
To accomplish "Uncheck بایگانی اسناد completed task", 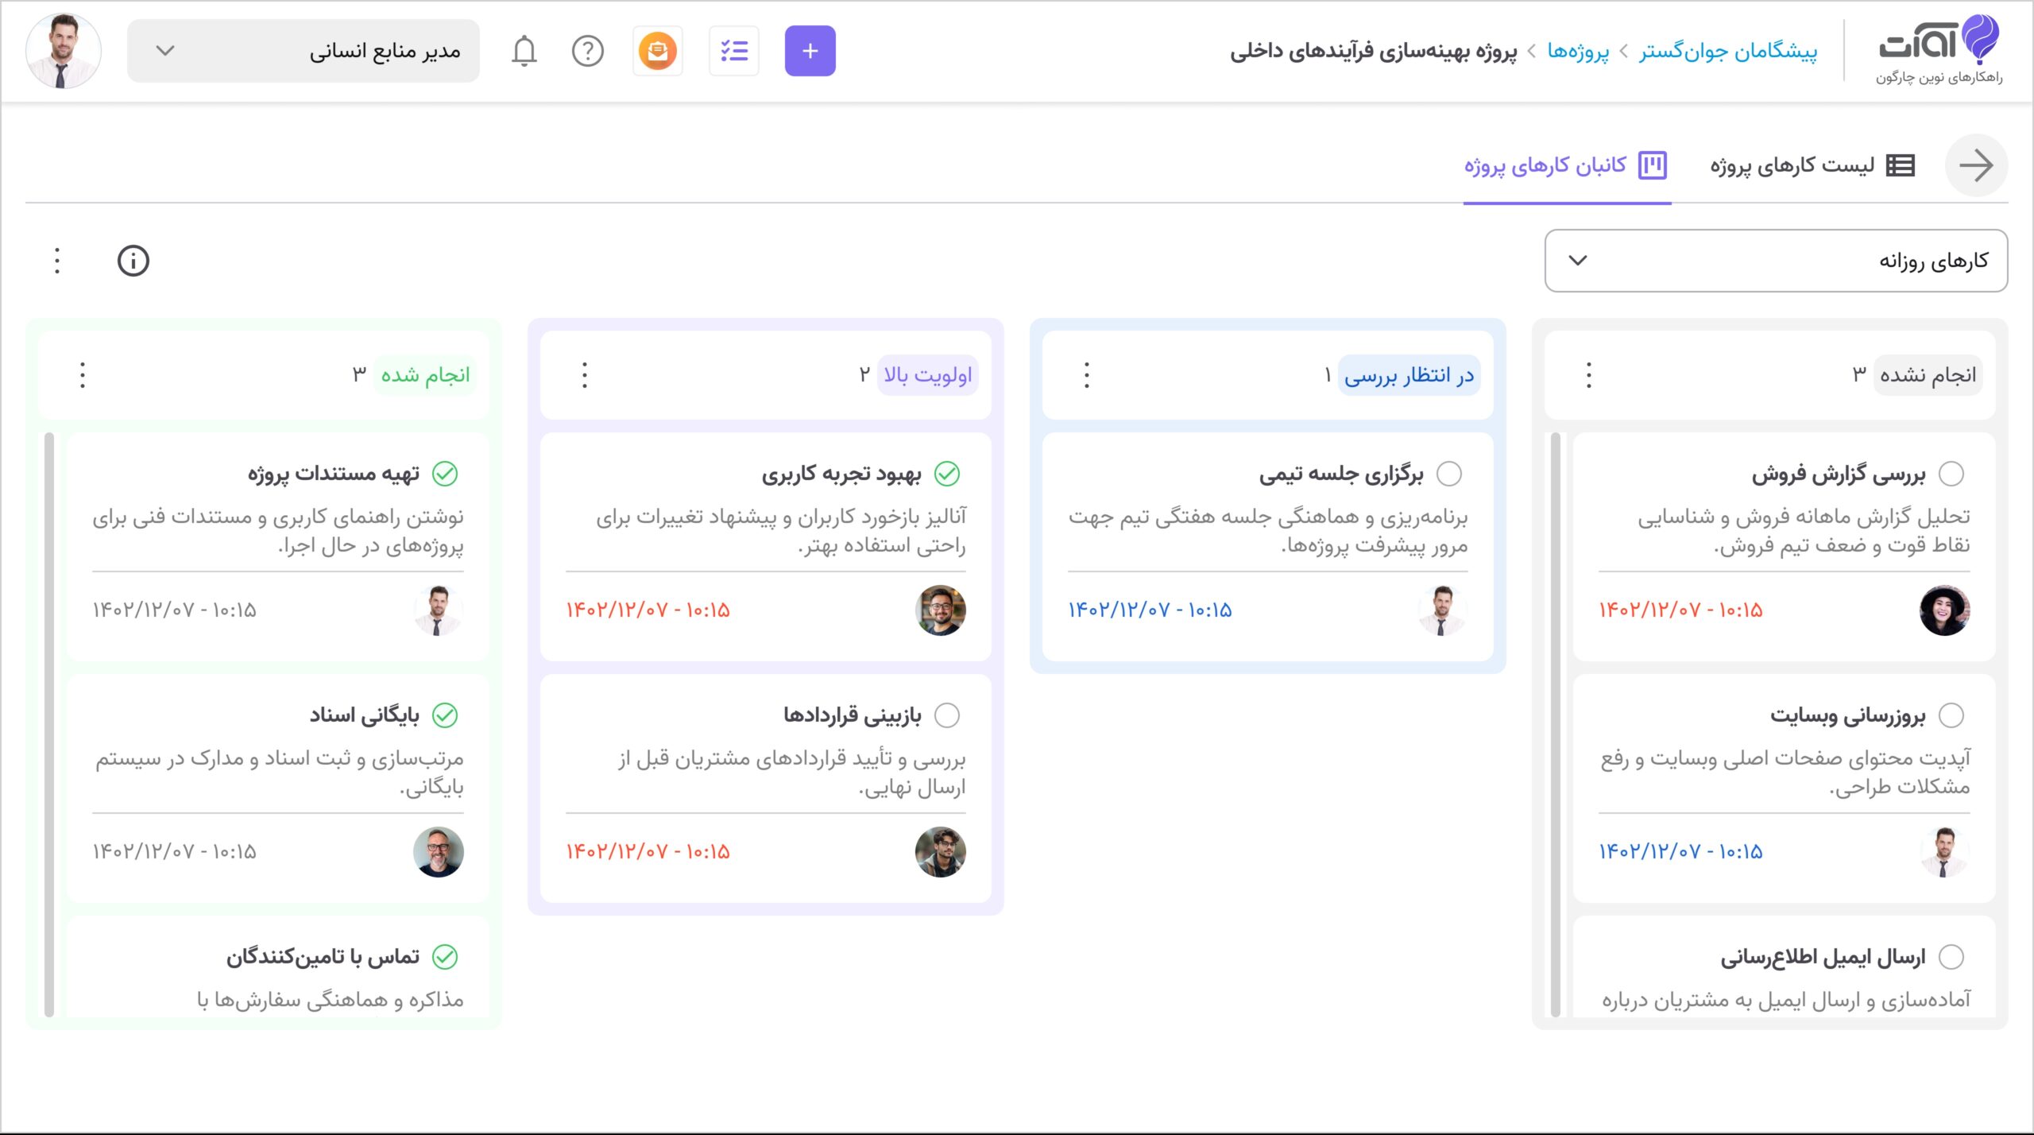I will click(x=445, y=715).
